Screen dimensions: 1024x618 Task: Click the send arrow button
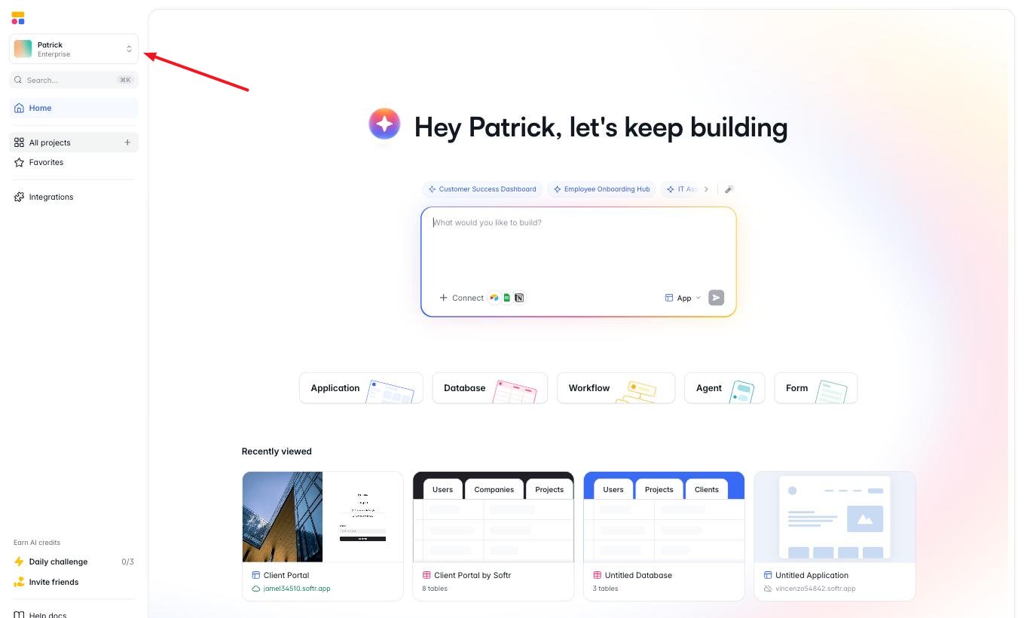[717, 298]
